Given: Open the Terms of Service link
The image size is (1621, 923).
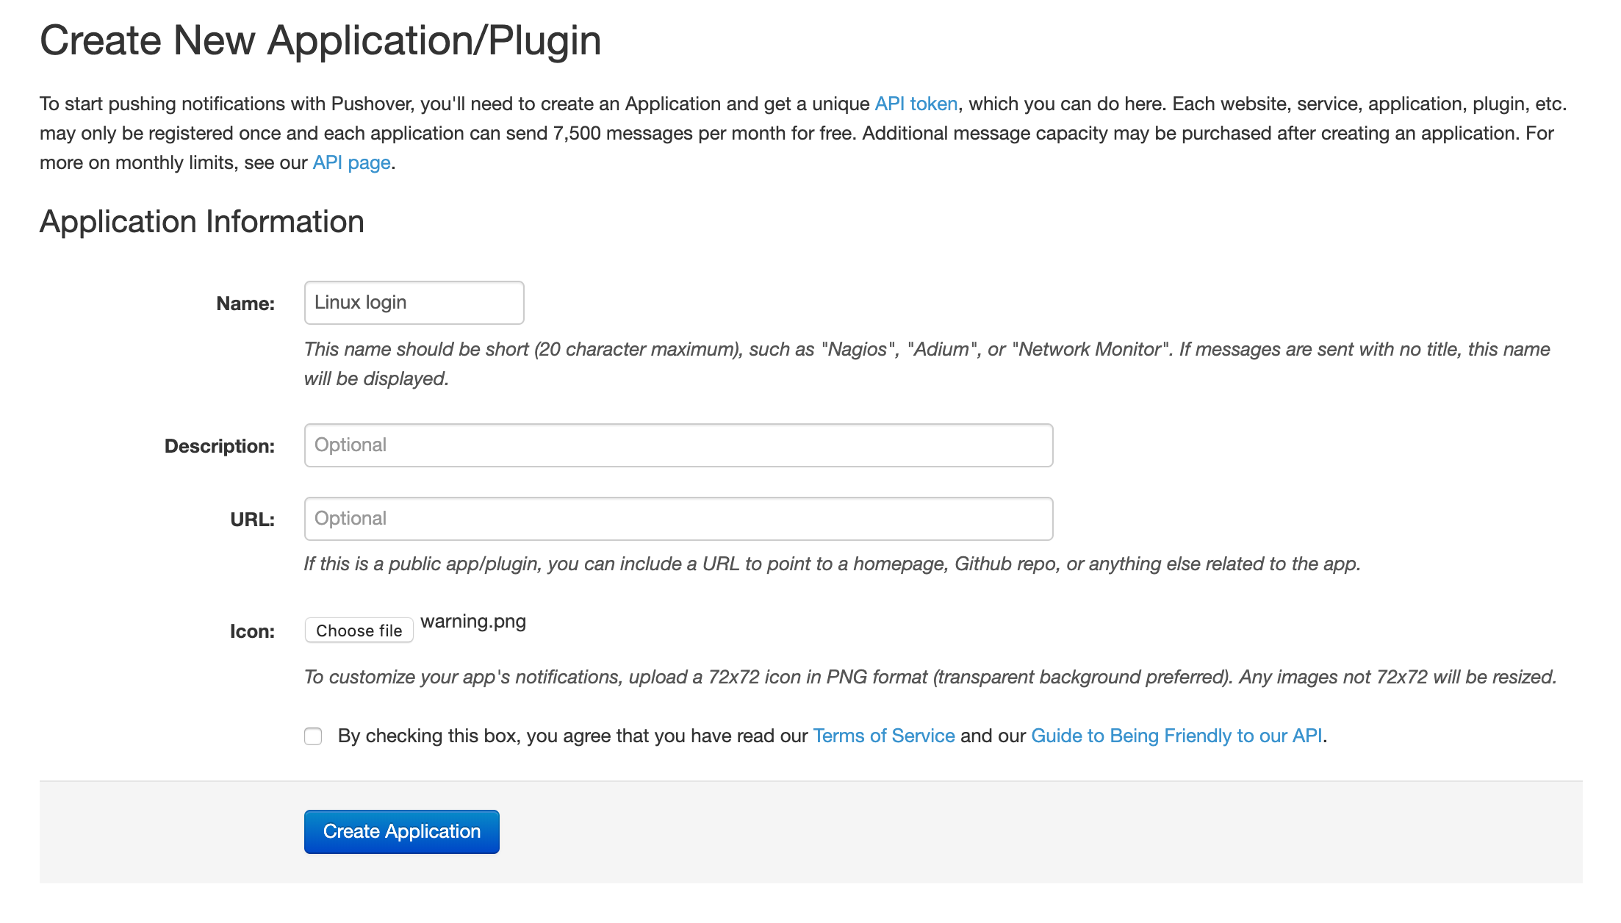Looking at the screenshot, I should click(x=884, y=736).
